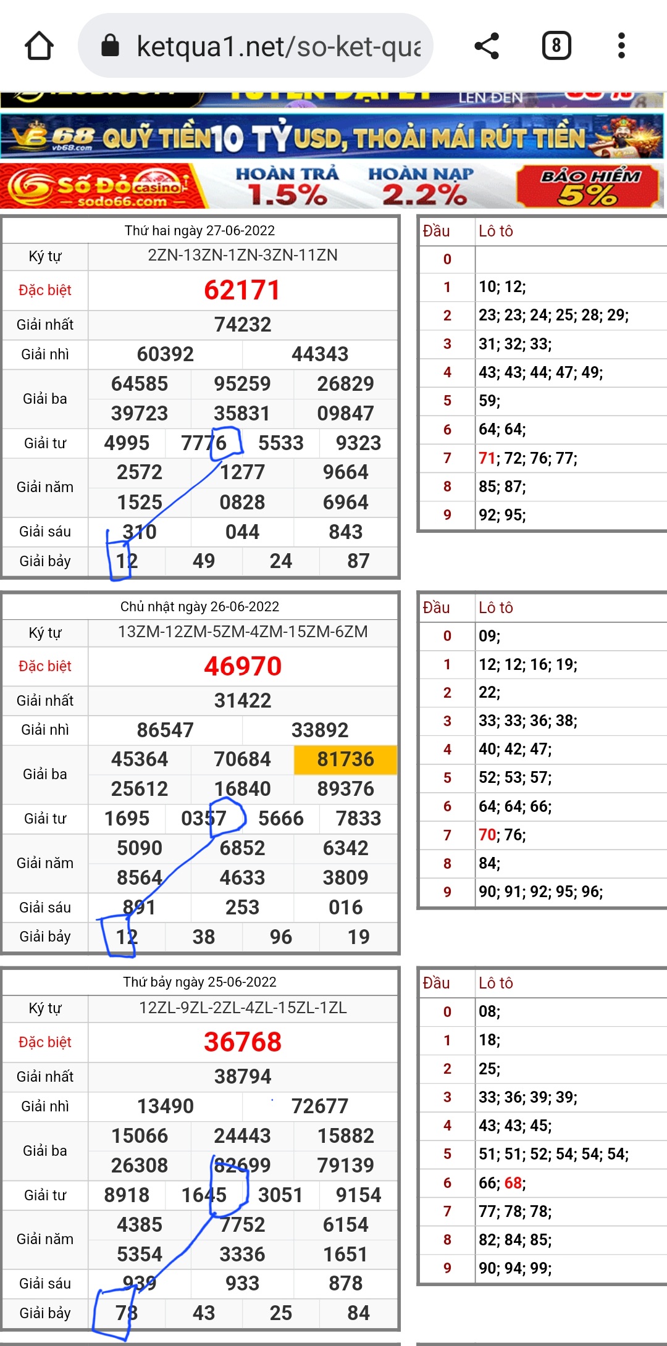Click the red lô tô number 70
This screenshot has height=1346, width=667.
(487, 835)
